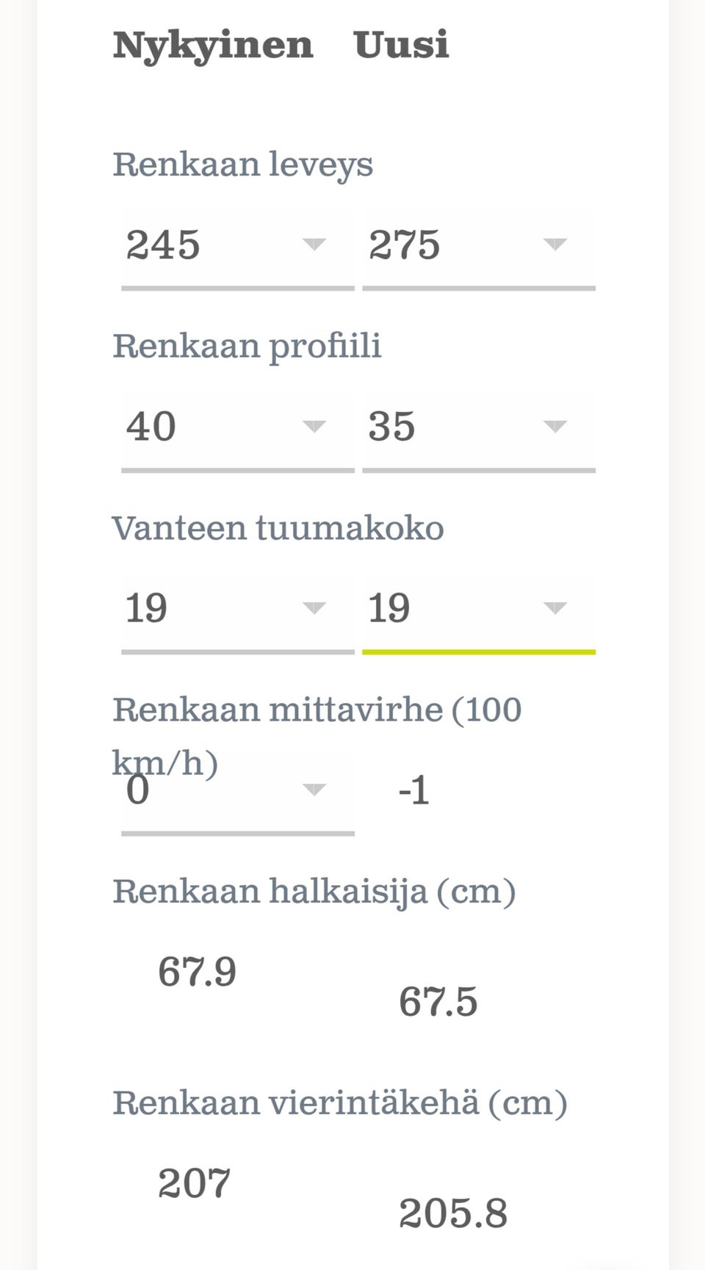Click the new diameter value 67.5
The image size is (705, 1270).
tap(438, 1002)
